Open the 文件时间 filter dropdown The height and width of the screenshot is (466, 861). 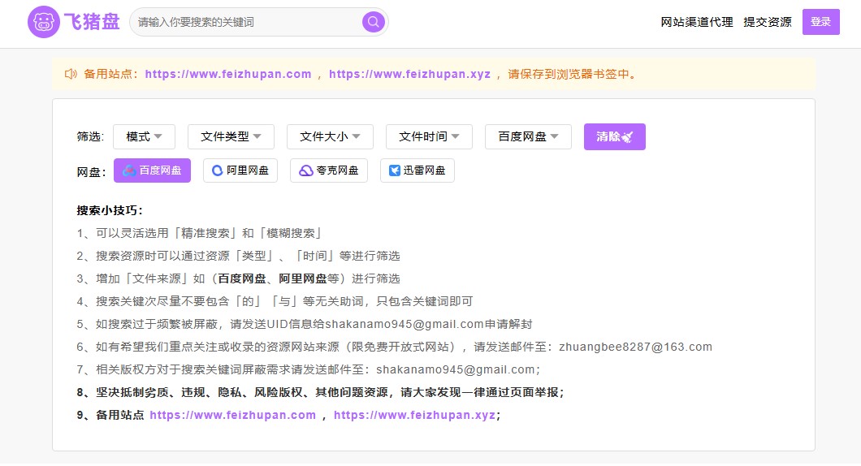coord(429,136)
